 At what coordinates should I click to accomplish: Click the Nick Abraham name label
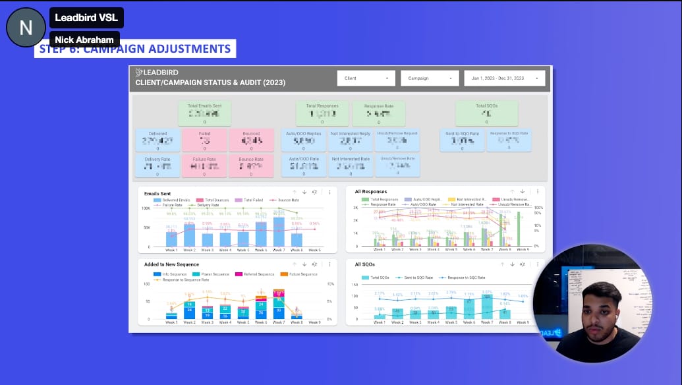(84, 40)
